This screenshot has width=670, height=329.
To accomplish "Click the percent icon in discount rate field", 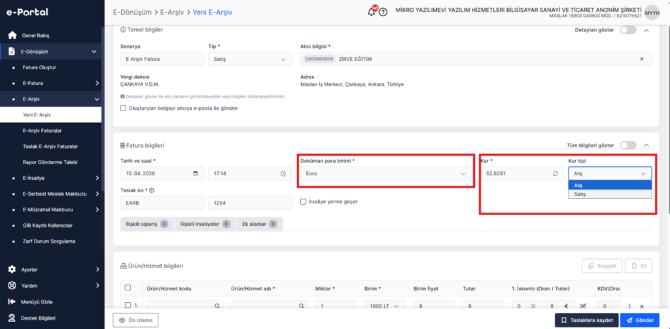I will (x=533, y=306).
